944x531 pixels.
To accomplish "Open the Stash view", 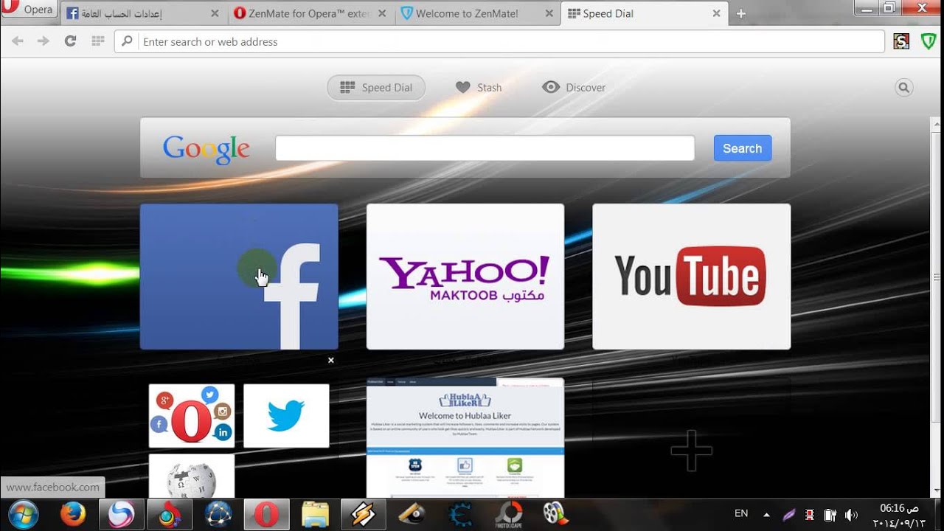I will 479,87.
